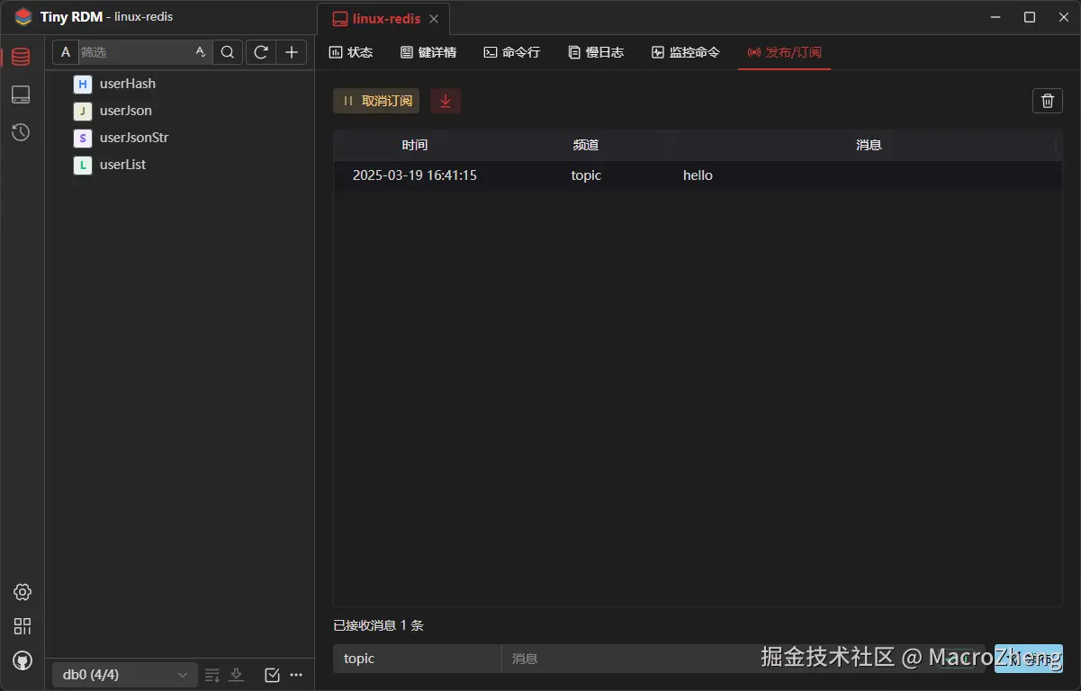Open the 命令行 tab
1081x691 pixels.
[512, 52]
